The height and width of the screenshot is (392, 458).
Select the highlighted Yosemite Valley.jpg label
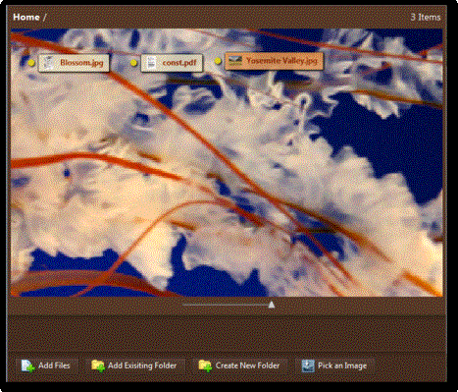[281, 61]
